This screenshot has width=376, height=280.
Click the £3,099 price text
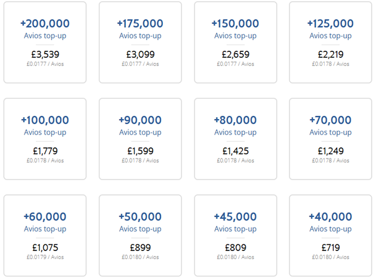[140, 55]
